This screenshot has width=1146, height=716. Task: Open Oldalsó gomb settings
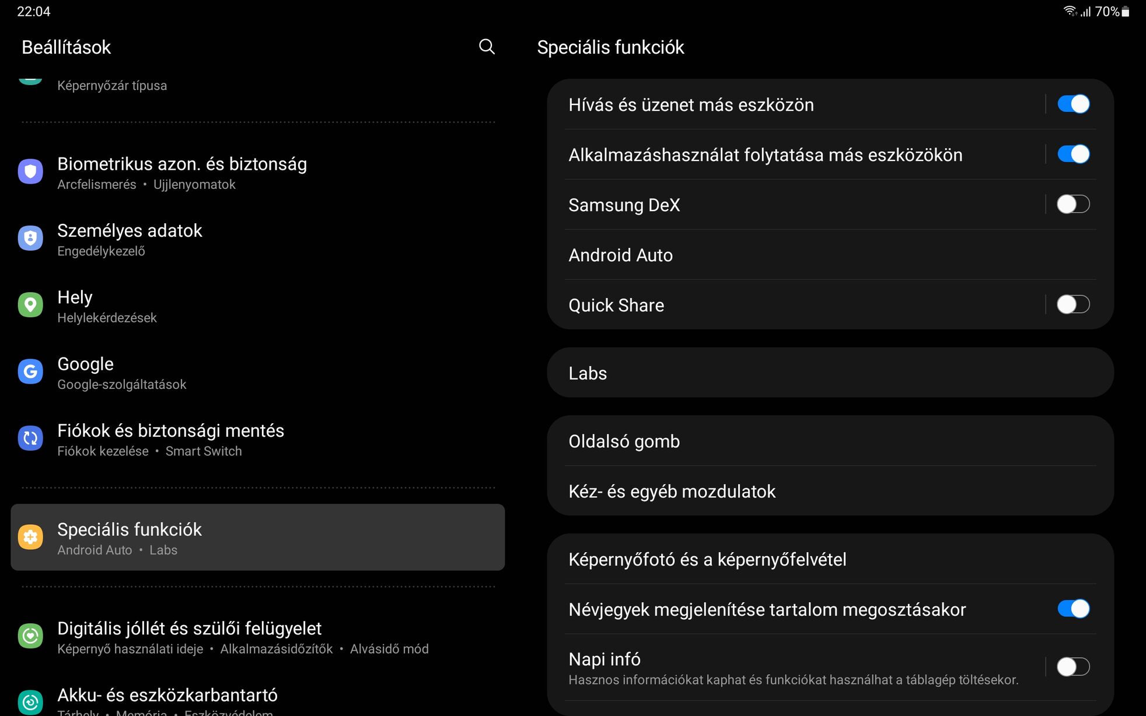pos(830,441)
